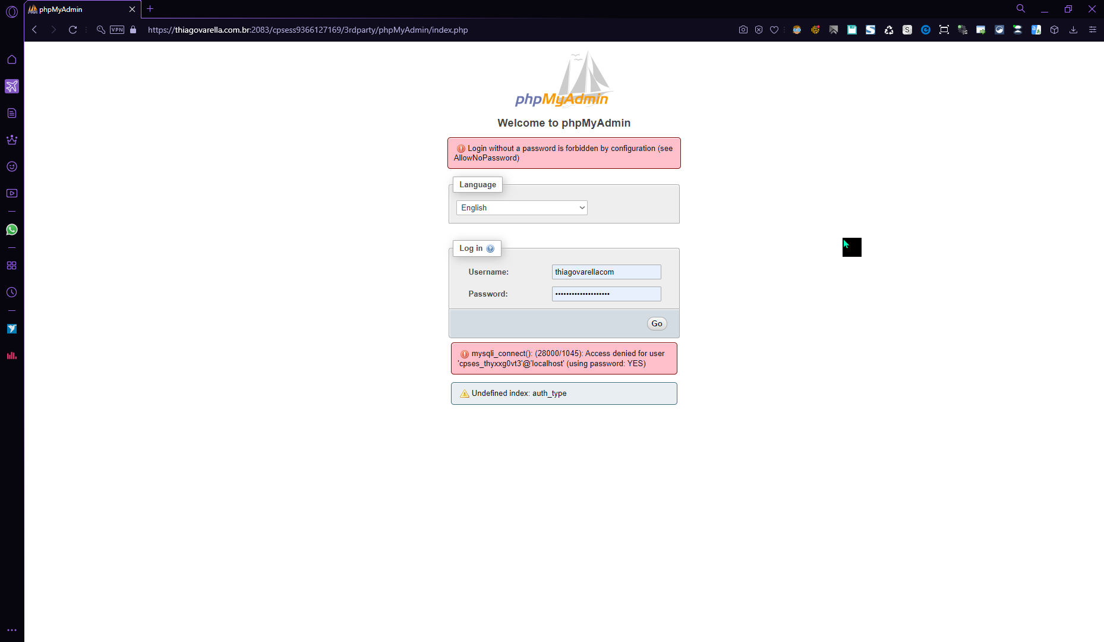The height and width of the screenshot is (642, 1104).
Task: Open the airplane travel sidebar icon
Action: 12,86
